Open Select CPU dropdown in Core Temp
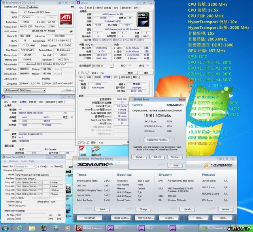 click(x=25, y=166)
